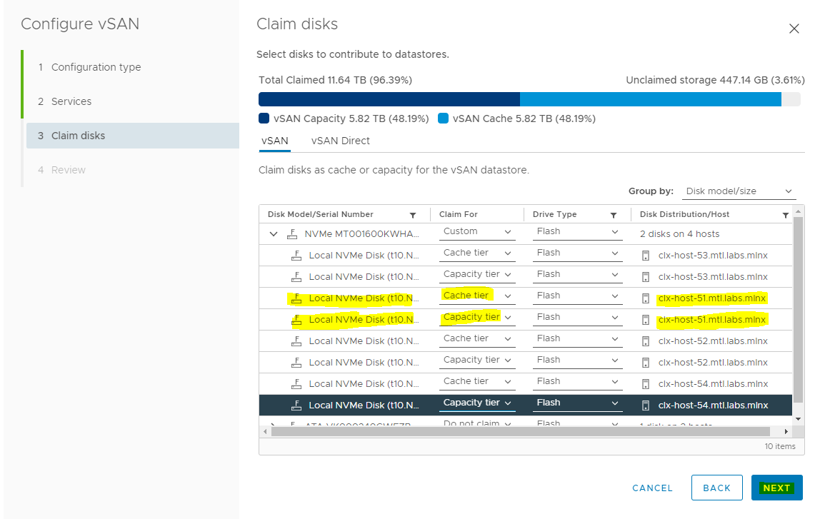The height and width of the screenshot is (519, 825).
Task: Click host icon in clx-host-54 Cache tier row
Action: tap(646, 384)
